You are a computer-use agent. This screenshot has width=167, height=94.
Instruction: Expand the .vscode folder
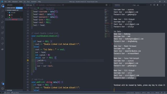13,13
